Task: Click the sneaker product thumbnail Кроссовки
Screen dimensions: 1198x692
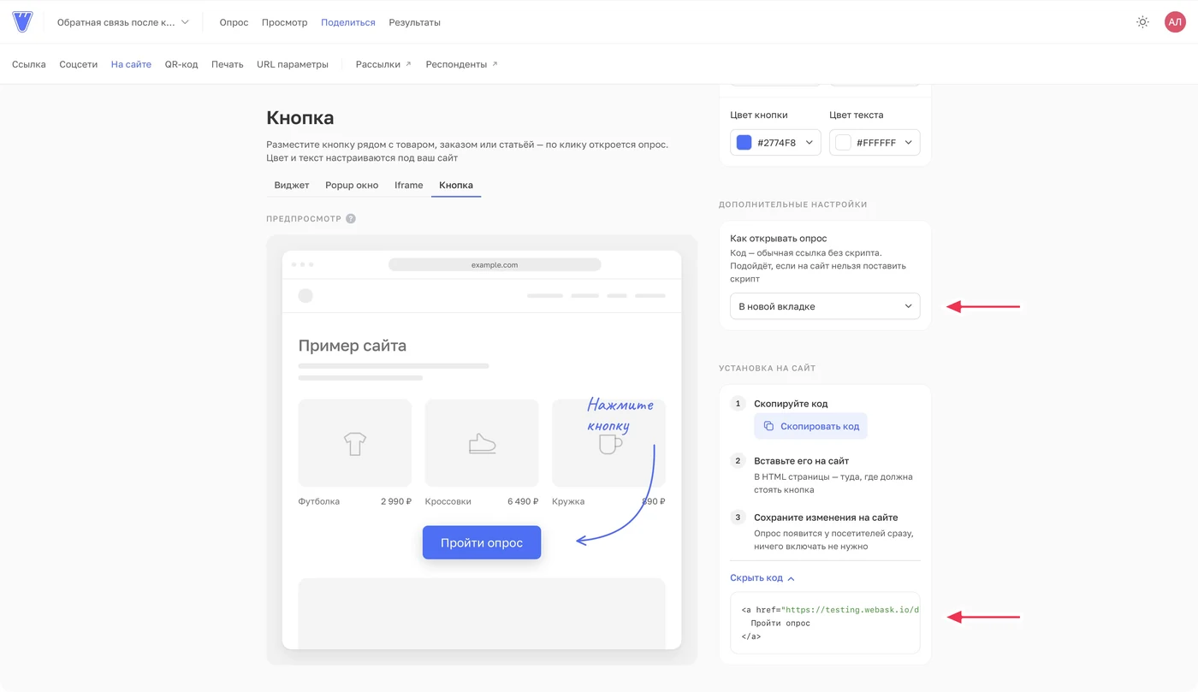Action: 482,443
